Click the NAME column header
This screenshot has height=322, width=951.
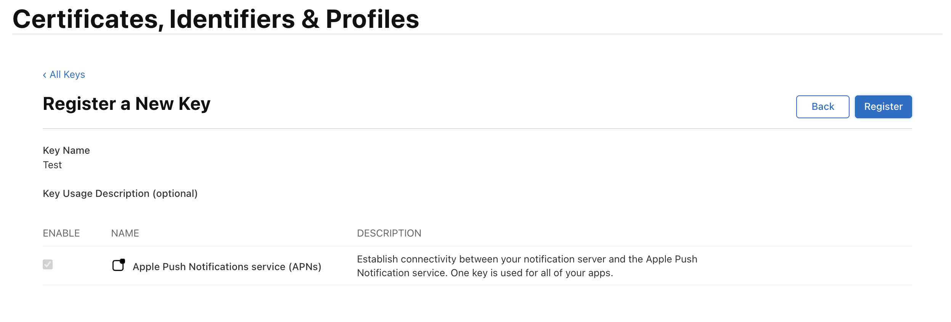pos(125,233)
